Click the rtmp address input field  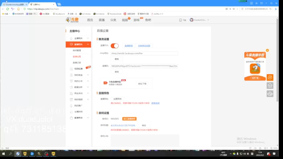point(144,53)
